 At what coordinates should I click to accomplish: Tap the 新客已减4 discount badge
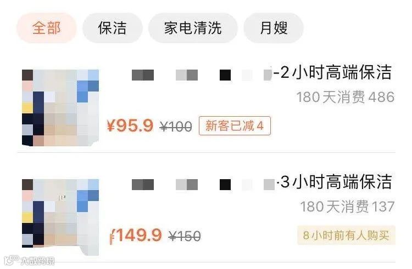pyautogui.click(x=235, y=125)
